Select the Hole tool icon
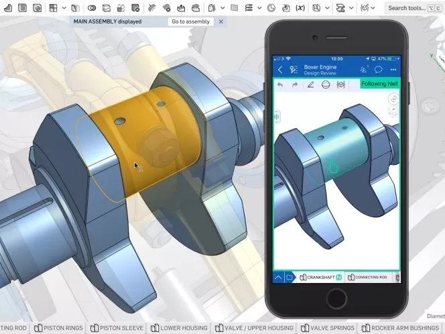Screen dimensions: 445x334 [x=37, y=8]
